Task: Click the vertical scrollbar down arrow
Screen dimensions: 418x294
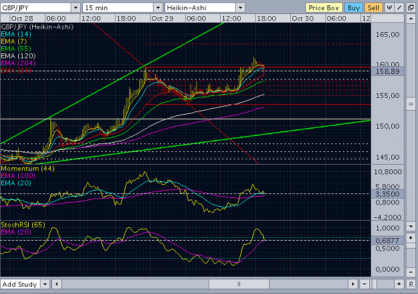Action: (411, 227)
